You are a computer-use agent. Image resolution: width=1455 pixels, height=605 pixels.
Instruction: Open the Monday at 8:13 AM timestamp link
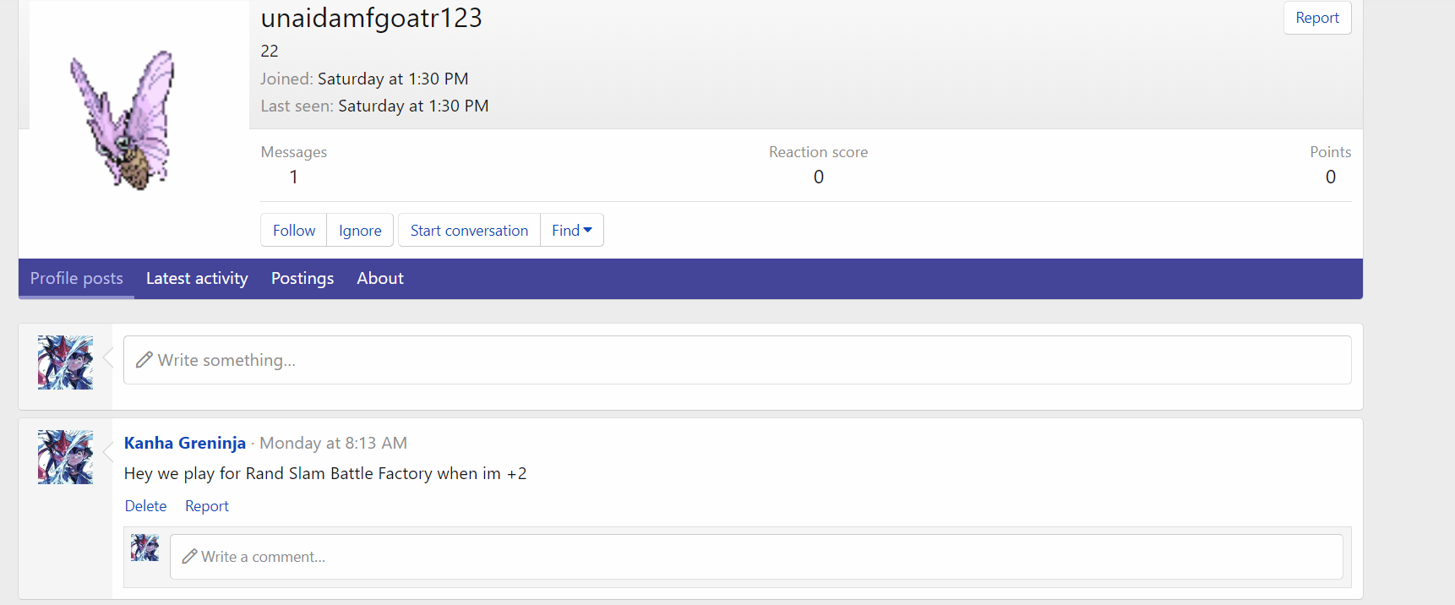[x=333, y=443]
